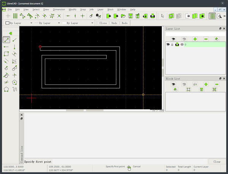Open the Snap menu
The width and height of the screenshot is (228, 174).
[83, 9]
